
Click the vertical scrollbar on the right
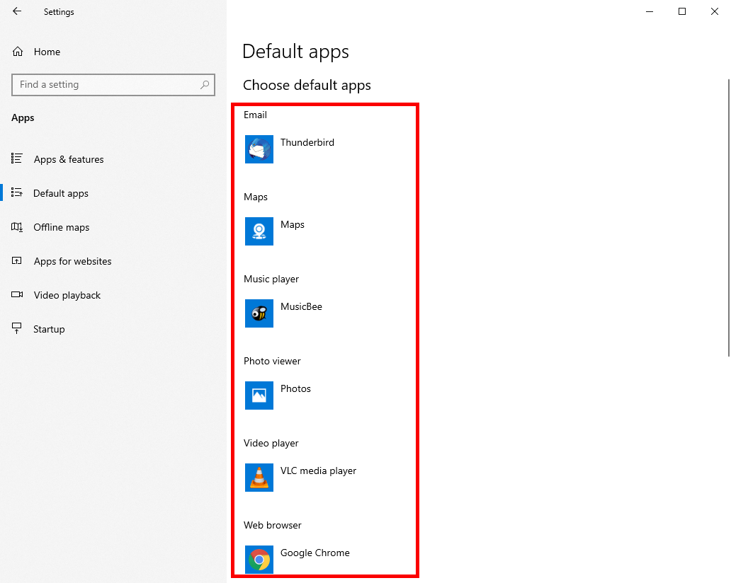point(727,212)
